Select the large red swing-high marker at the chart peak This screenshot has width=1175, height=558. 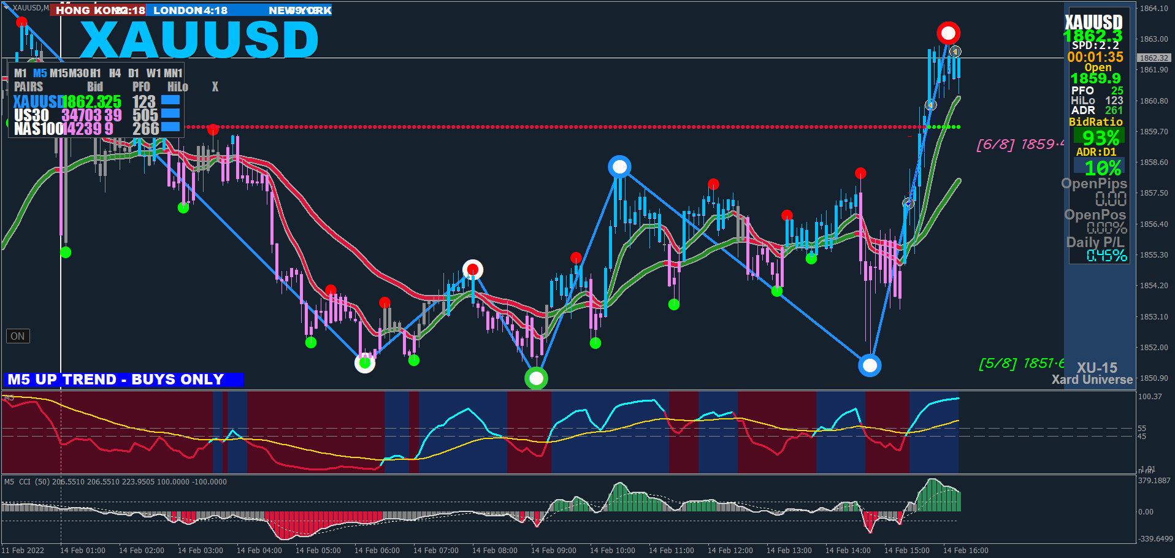pos(948,33)
